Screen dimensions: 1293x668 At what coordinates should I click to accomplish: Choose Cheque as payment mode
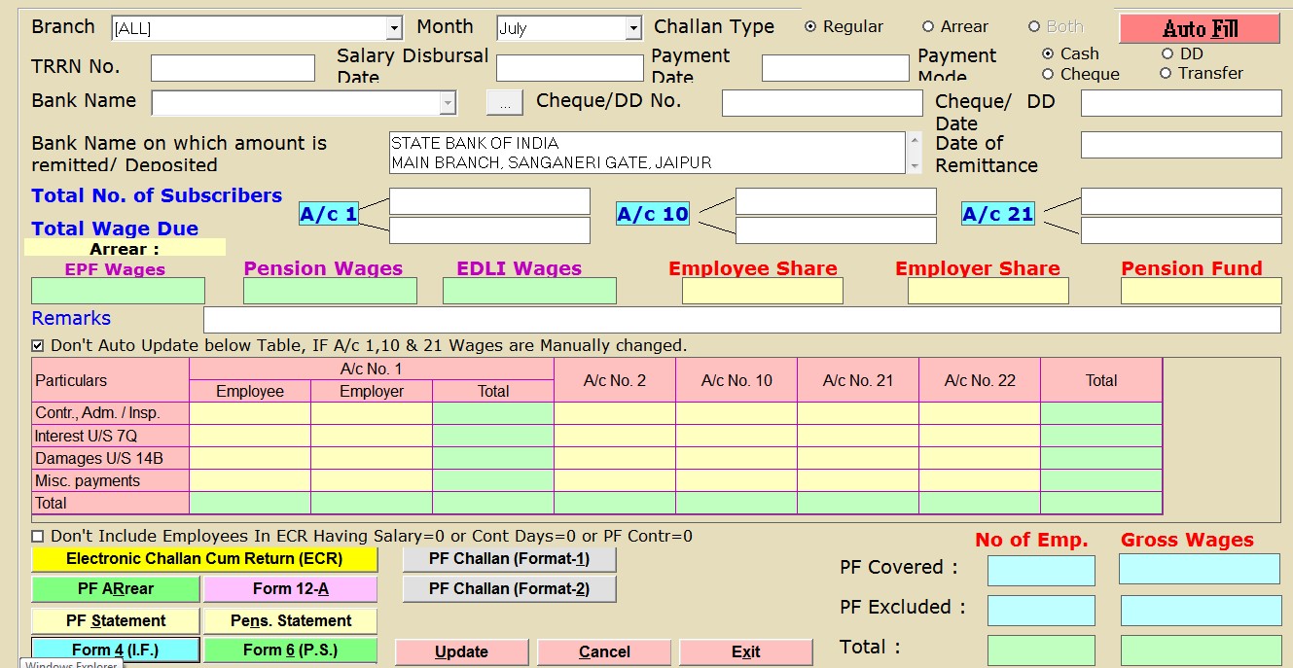click(x=1048, y=74)
